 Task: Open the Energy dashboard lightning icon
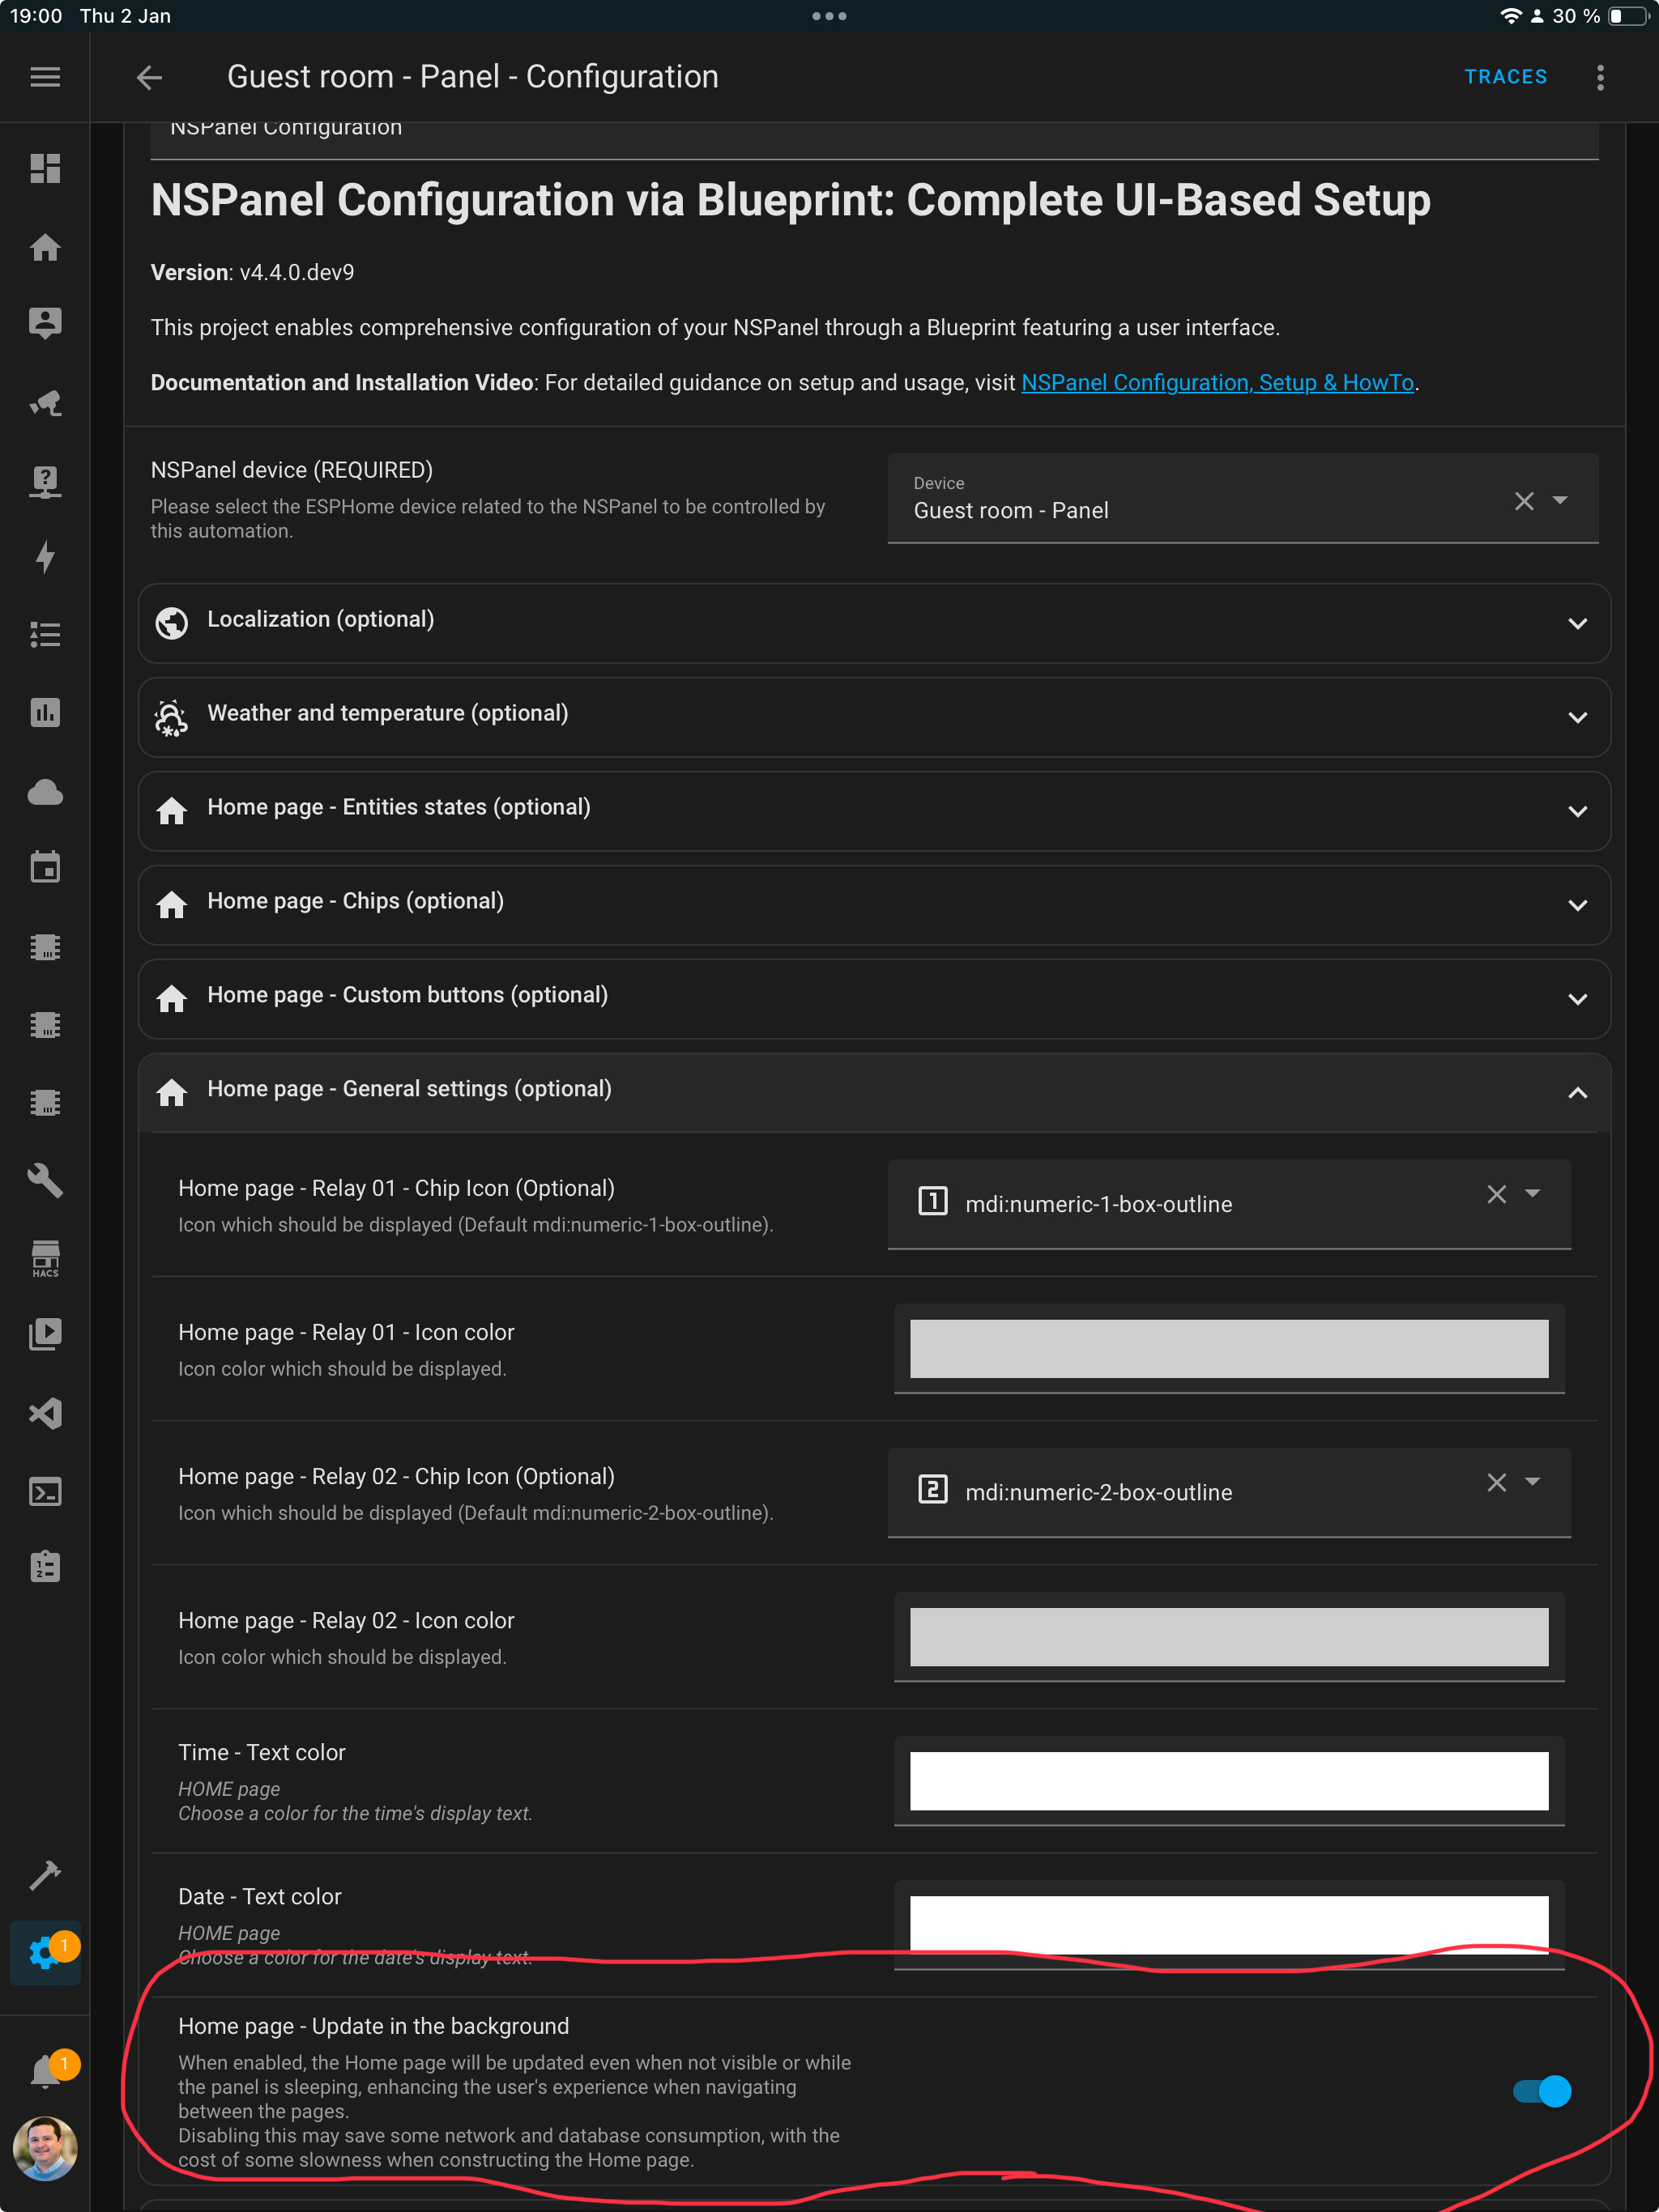click(x=46, y=557)
